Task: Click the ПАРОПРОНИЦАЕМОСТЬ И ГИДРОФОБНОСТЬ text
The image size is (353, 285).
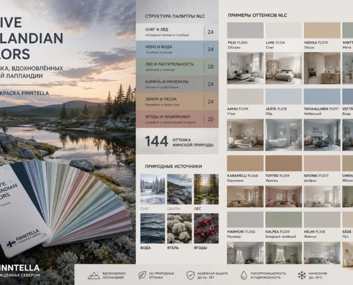Action: pyautogui.click(x=268, y=275)
